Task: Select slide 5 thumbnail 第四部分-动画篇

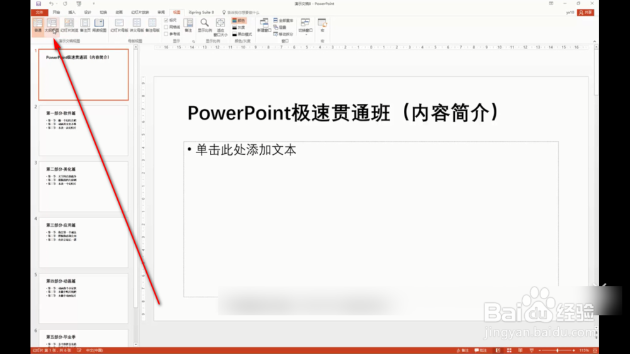Action: 84,298
